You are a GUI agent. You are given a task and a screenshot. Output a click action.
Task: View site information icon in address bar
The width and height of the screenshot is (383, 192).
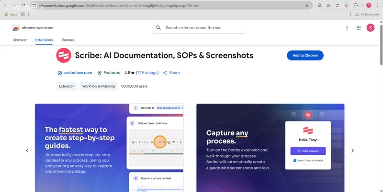pos(34,5)
